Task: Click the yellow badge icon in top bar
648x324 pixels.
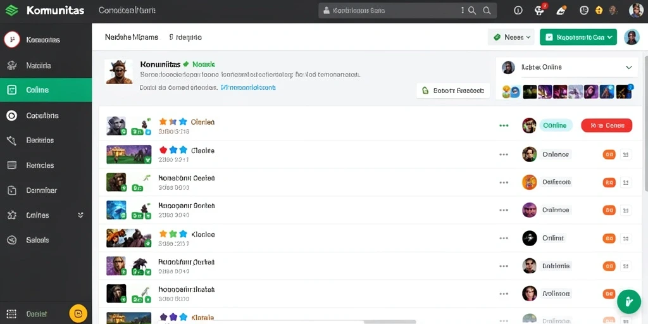Action: point(599,11)
